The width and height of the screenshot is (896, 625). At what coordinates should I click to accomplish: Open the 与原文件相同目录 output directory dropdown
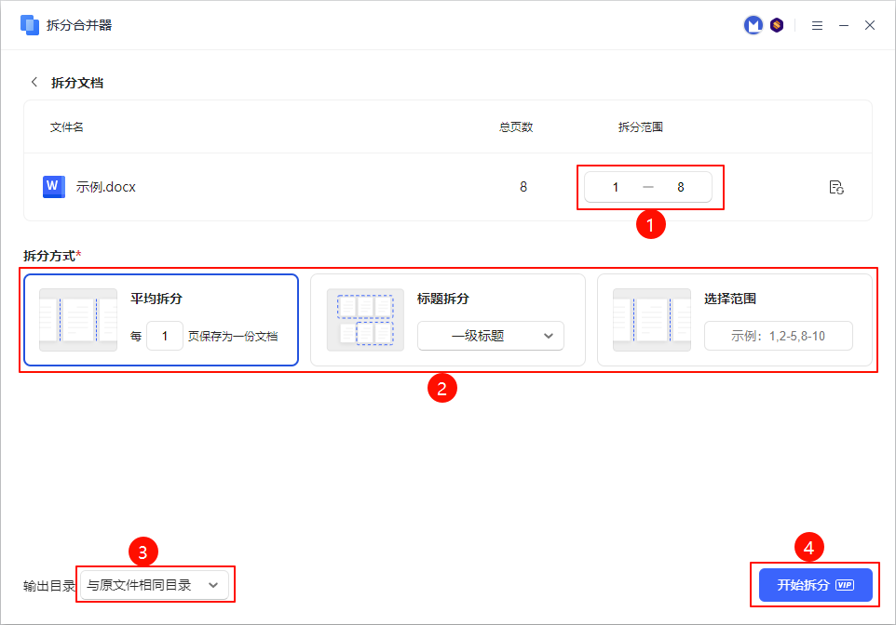click(154, 585)
